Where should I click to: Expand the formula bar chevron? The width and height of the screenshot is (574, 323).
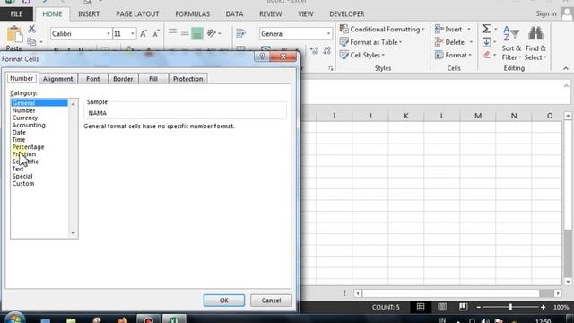(x=566, y=86)
